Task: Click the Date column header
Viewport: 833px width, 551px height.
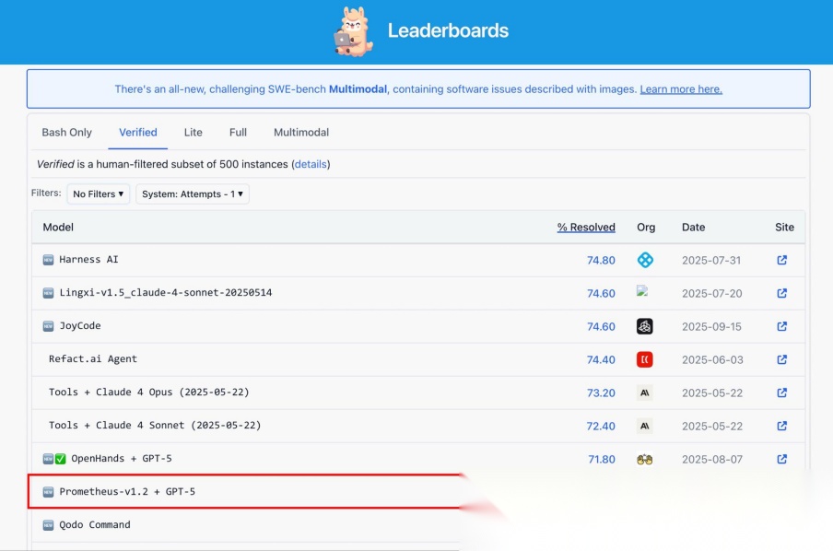Action: [x=693, y=228]
